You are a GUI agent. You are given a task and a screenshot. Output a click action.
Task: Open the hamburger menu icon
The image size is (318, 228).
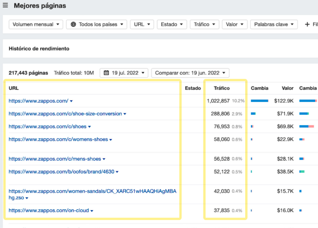5,5
